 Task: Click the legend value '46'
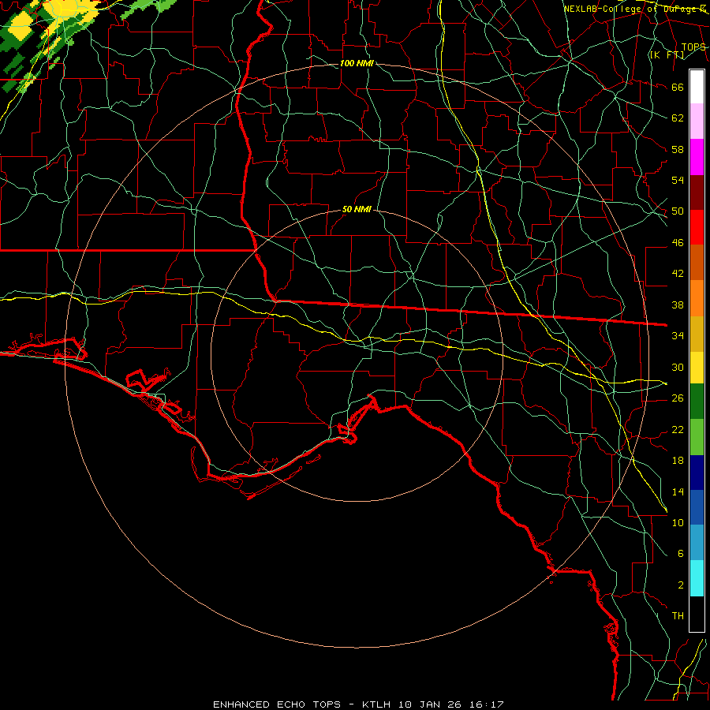point(678,243)
